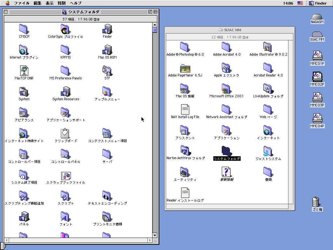This screenshot has height=250, width=333.
Task: Click the vertical scroll up arrow in システムフォルダ
Action: click(x=155, y=25)
